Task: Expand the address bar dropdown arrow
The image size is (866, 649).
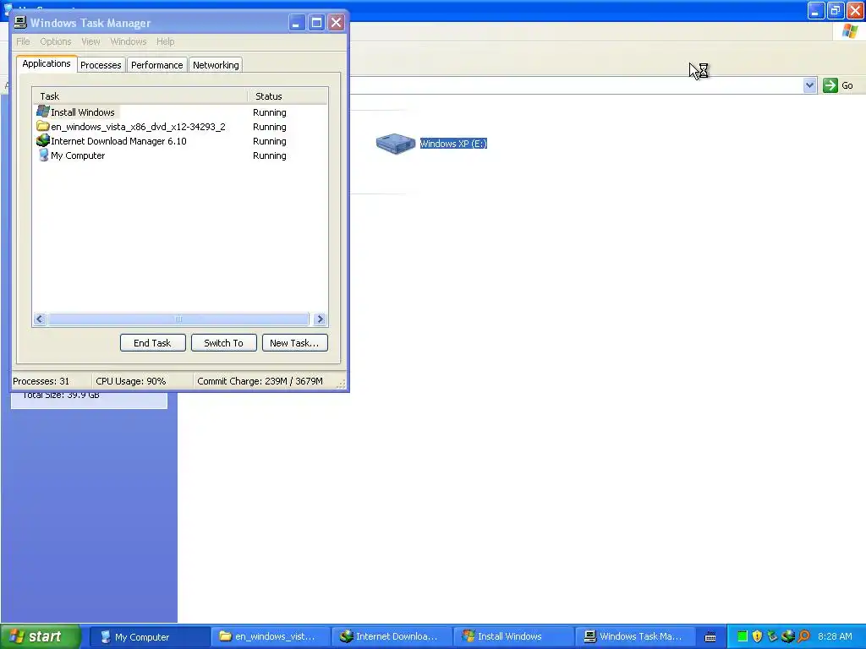Action: [809, 85]
